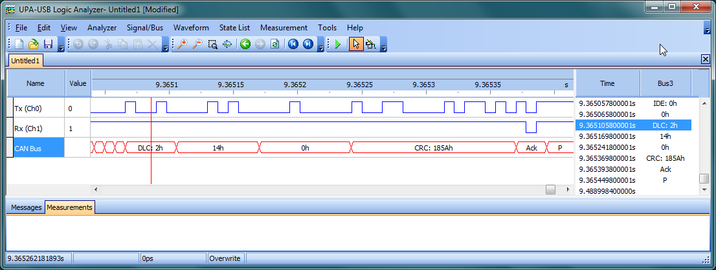
Task: Click the Cut scissors icon
Action: [x=108, y=44]
